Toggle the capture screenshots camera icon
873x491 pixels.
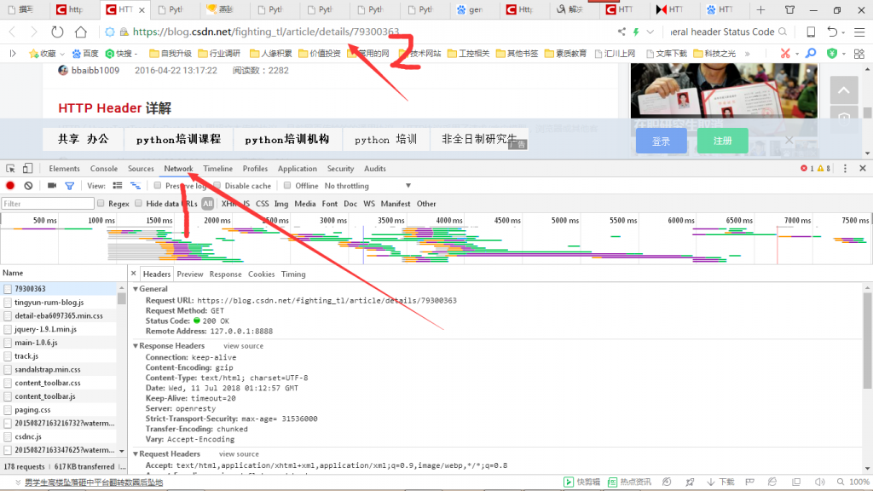click(x=52, y=186)
